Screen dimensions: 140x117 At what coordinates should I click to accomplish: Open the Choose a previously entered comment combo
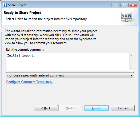(70, 75)
